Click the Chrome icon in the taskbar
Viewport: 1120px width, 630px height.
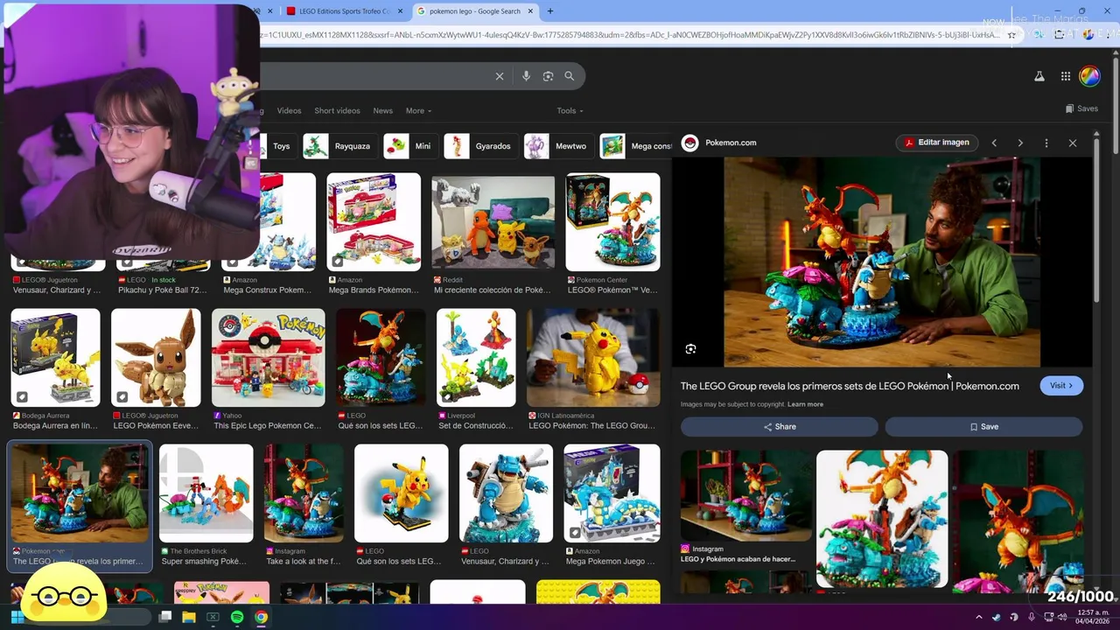pyautogui.click(x=261, y=617)
